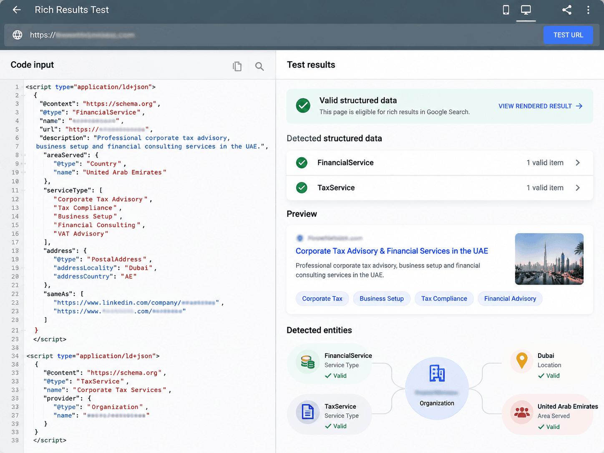Open the Corporate Tax Advisory preview title link
Viewport: 604px width, 453px height.
pos(392,251)
